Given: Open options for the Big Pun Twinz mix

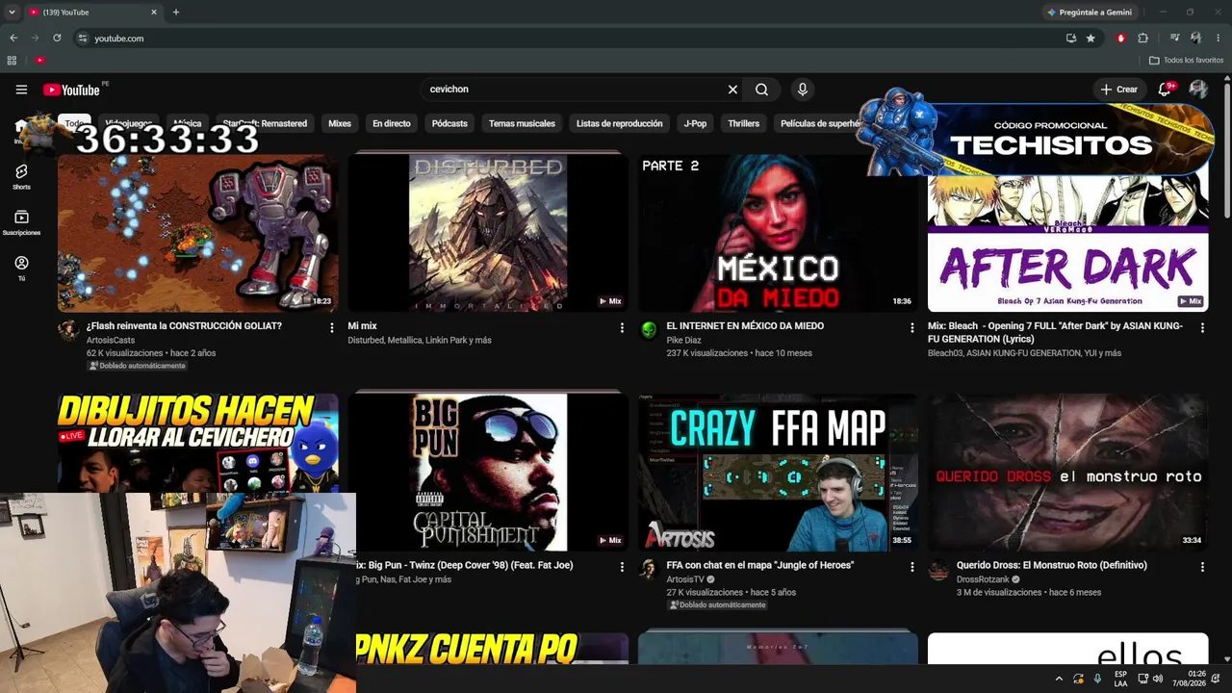Looking at the screenshot, I should 622,567.
